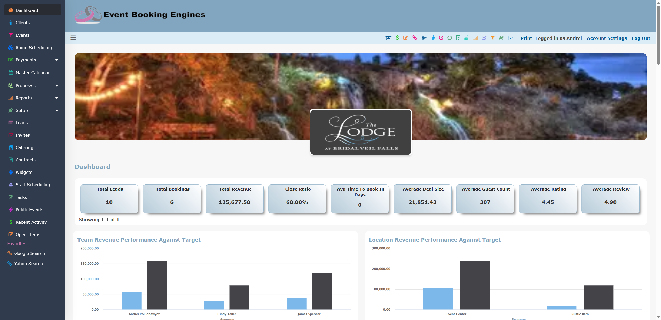Click the space shuttle toolbar icon
The height and width of the screenshot is (320, 661).
[424, 38]
